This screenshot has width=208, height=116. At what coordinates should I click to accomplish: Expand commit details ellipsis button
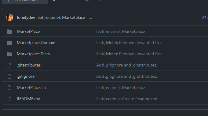[x=90, y=18]
